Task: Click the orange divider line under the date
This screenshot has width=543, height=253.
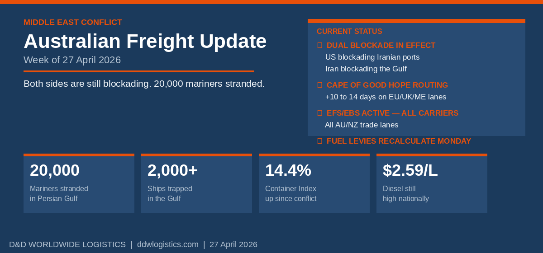Action: (138, 71)
